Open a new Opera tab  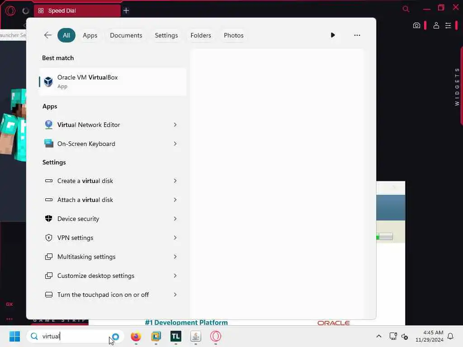coord(126,11)
